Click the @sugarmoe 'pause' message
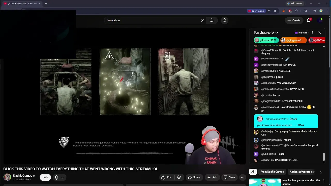This screenshot has width=331, height=186. click(286, 77)
